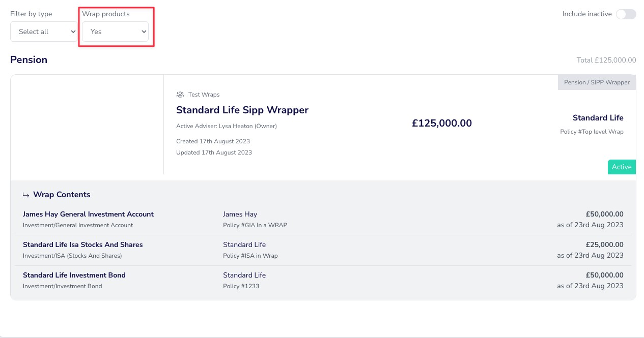This screenshot has width=644, height=338.
Task: Open James Hay General Investment Account
Action: click(88, 214)
